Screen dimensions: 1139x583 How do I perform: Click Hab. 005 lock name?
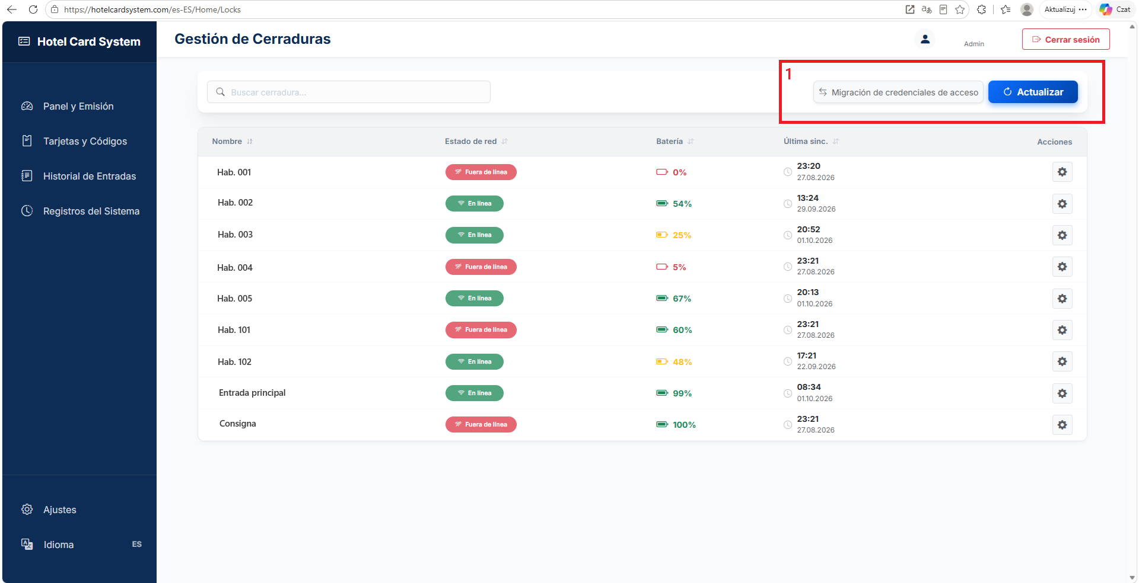coord(235,299)
